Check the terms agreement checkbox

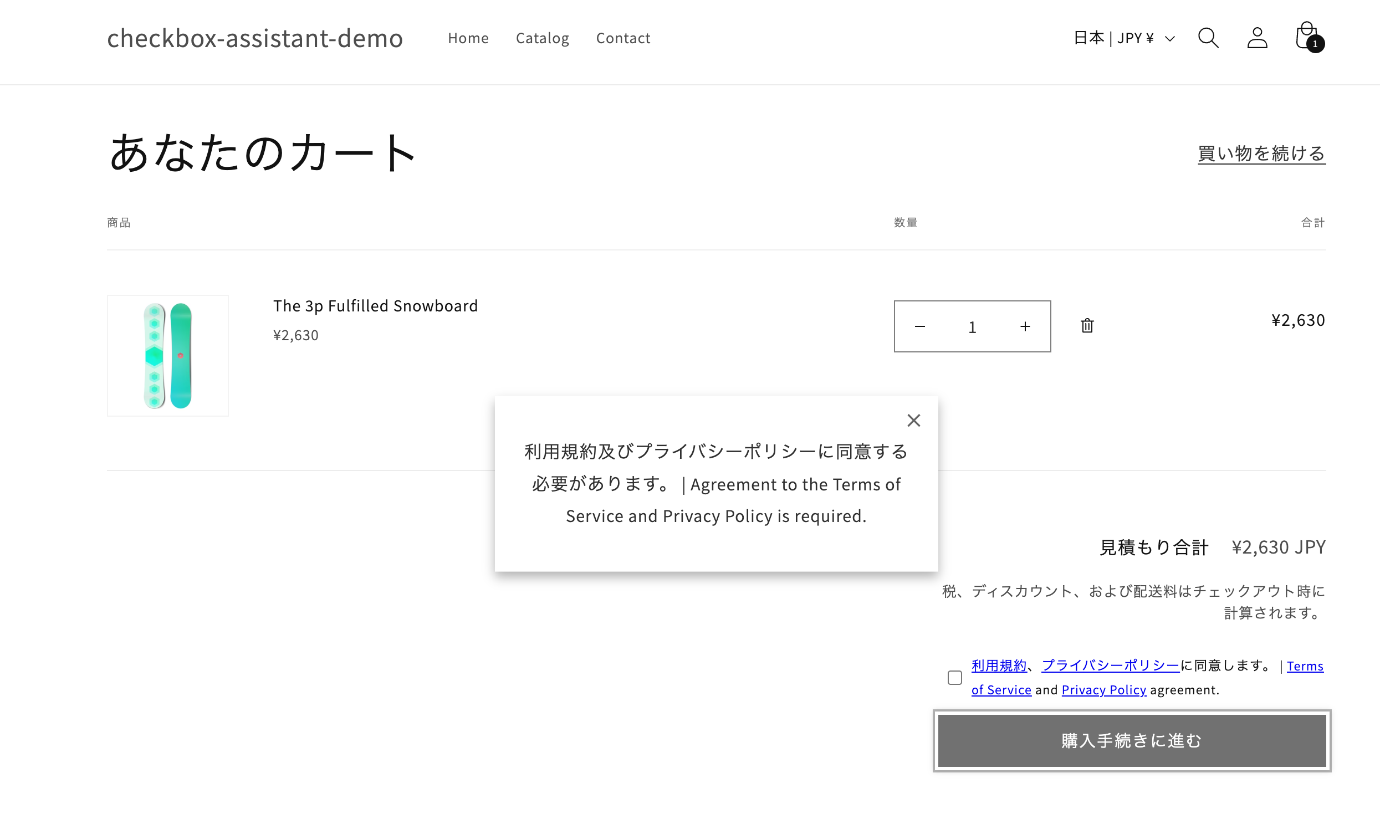[955, 678]
